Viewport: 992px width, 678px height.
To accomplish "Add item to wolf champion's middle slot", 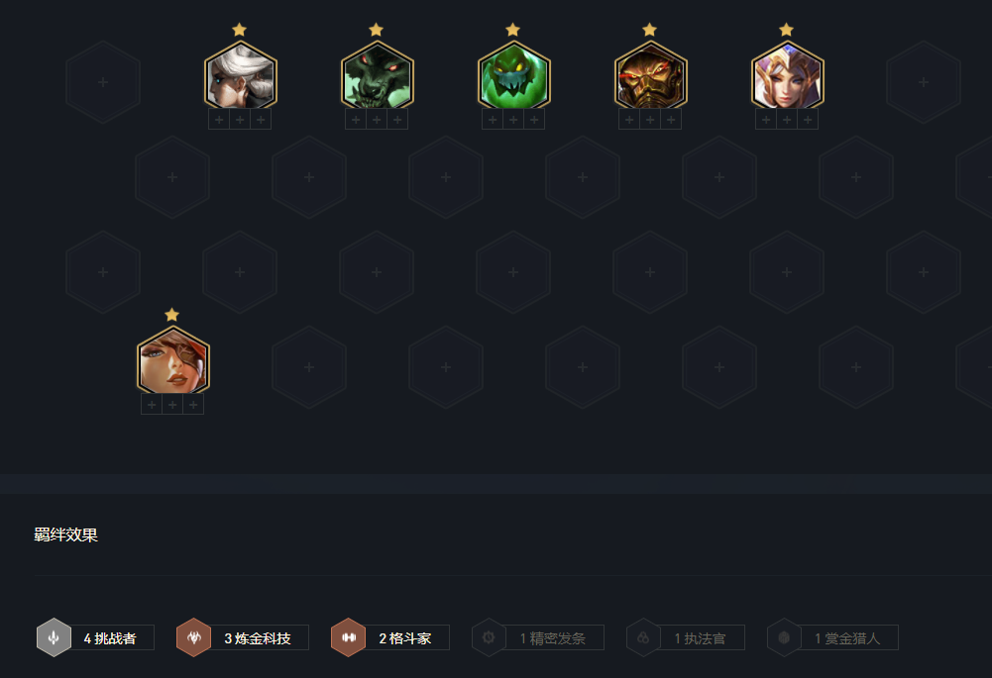I will pos(377,120).
